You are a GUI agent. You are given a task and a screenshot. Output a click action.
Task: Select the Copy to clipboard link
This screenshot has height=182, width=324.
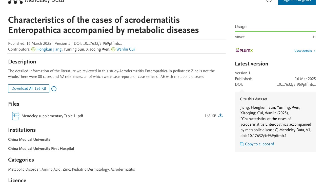(259, 144)
